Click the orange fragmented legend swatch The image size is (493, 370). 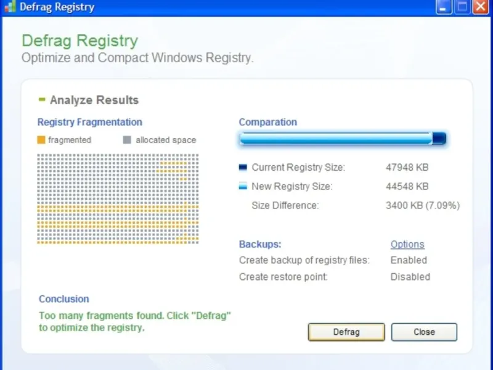pos(41,140)
